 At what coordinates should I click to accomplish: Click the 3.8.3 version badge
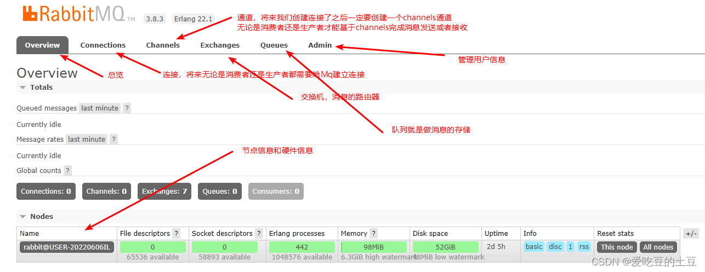coord(155,19)
